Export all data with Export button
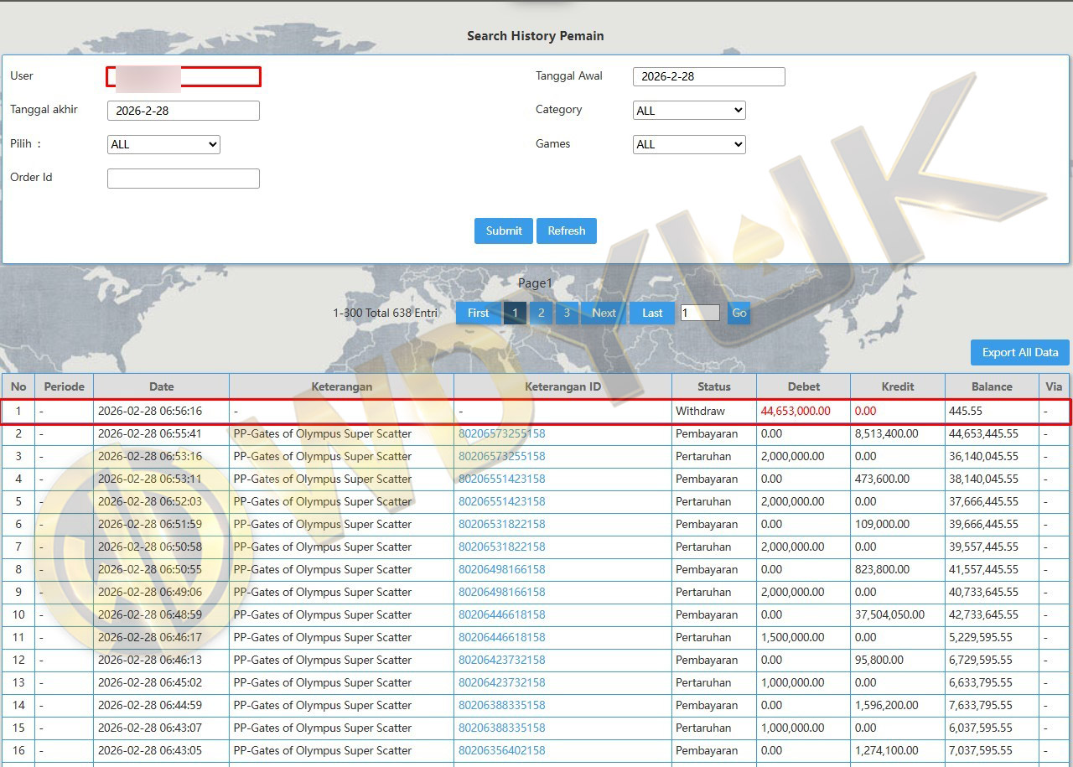1073x767 pixels. tap(1019, 352)
